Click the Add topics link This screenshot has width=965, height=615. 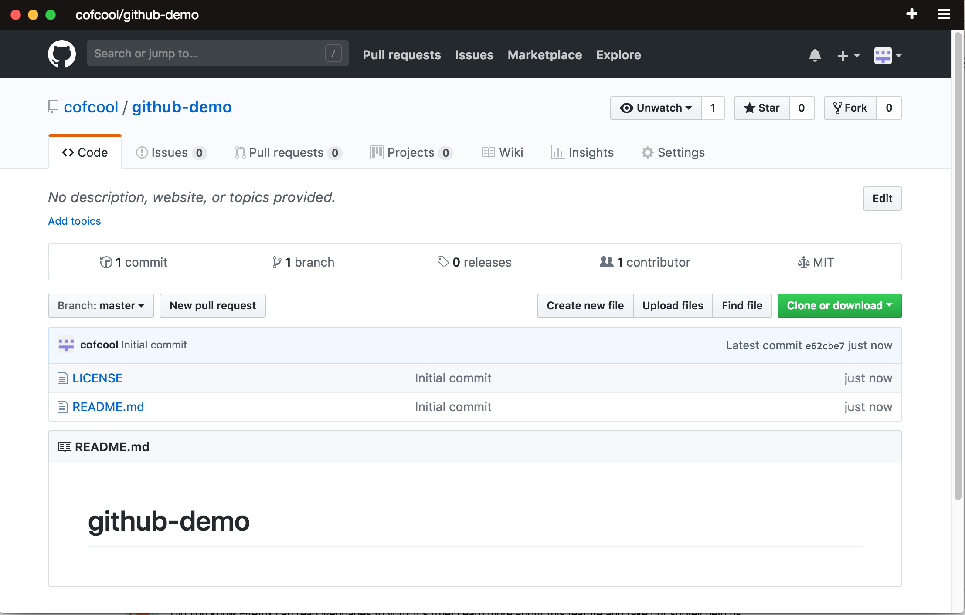[75, 221]
